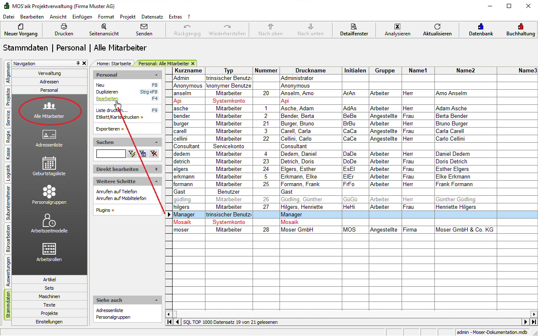
Task: Open the Datensatz menu
Action: pos(152,17)
